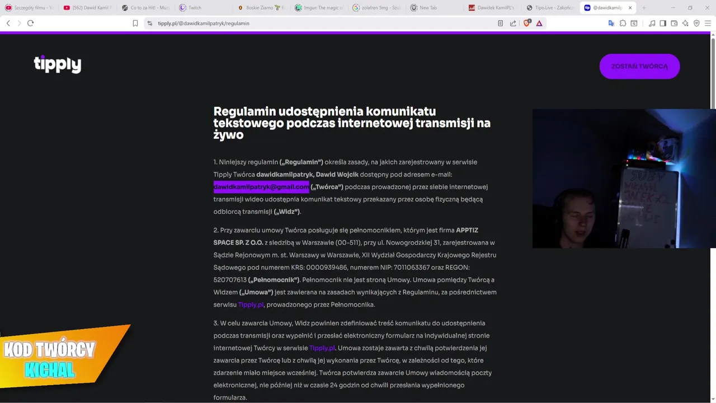Open the browser hamburger menu
The image size is (716, 403).
pyautogui.click(x=708, y=23)
